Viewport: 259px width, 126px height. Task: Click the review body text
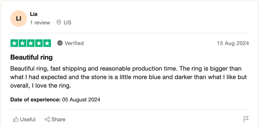[x=129, y=77]
